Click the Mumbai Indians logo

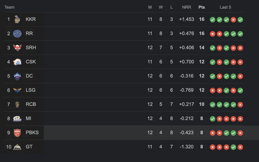point(17,119)
